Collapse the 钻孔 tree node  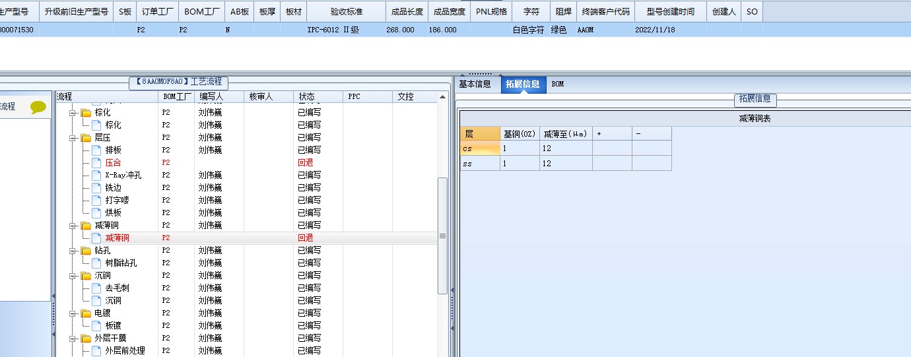[74, 251]
